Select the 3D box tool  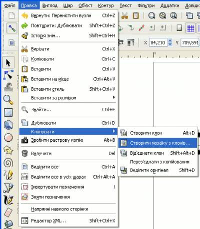coord(8,125)
